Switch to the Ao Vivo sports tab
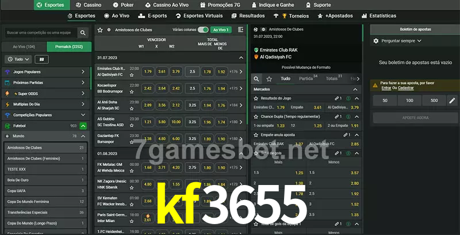 pyautogui.click(x=117, y=16)
